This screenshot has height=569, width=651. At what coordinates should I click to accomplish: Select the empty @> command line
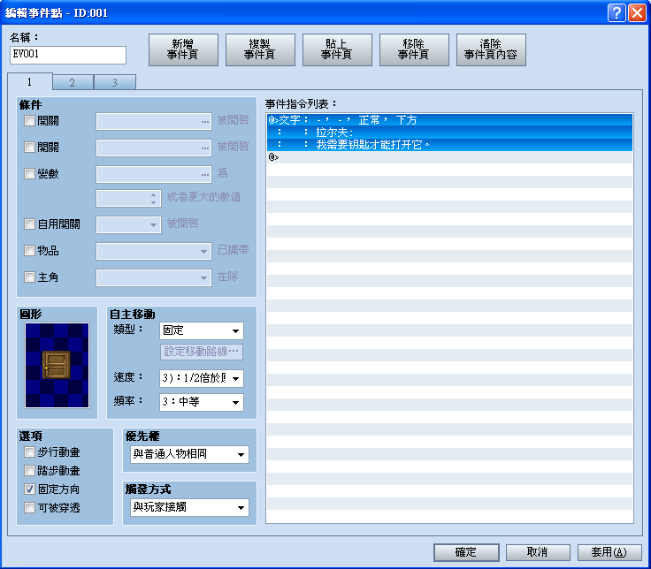[449, 157]
